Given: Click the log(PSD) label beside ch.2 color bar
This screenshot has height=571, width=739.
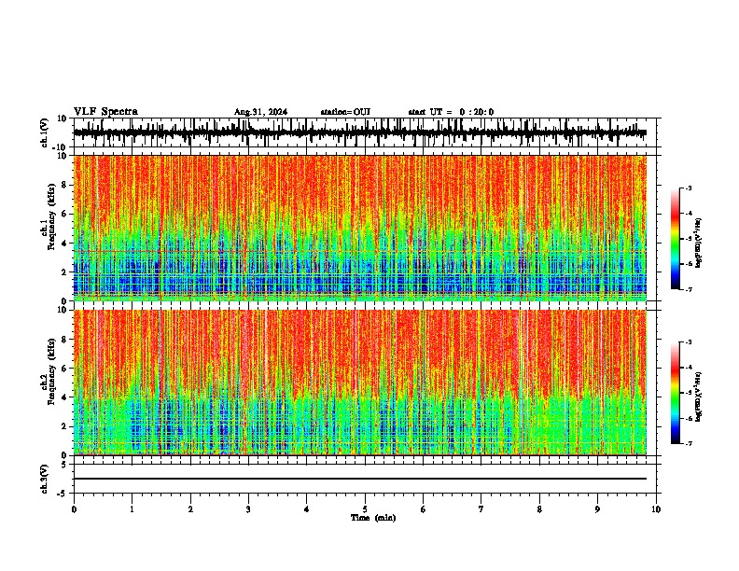Looking at the screenshot, I should pyautogui.click(x=699, y=397).
